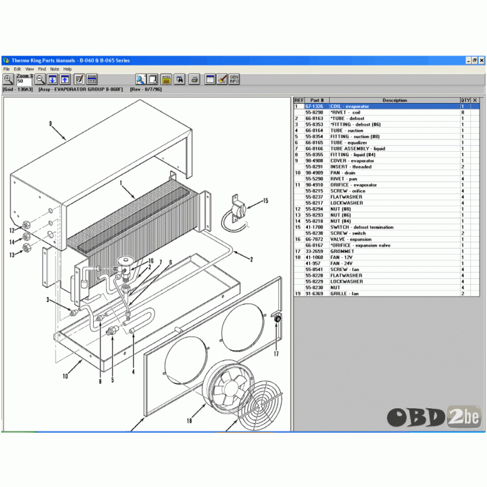Click callout 15 on the diagram
487x487 pixels.
click(265, 200)
